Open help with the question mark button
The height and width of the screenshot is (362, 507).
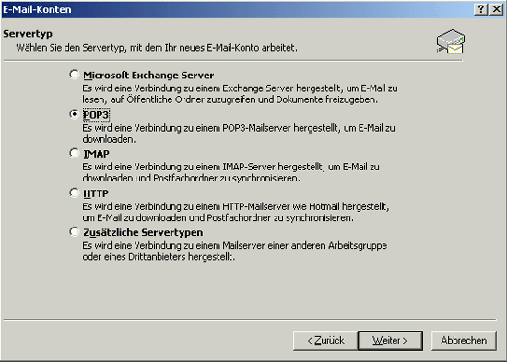481,9
